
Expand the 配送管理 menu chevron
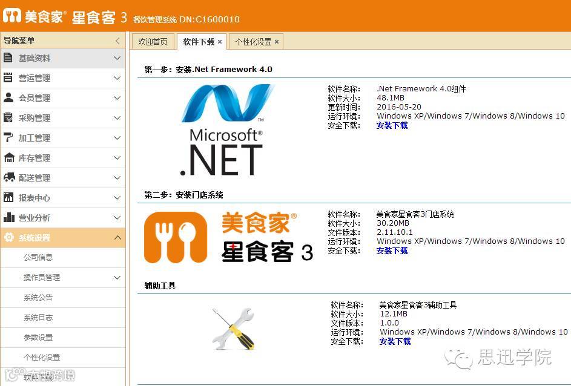tap(117, 178)
